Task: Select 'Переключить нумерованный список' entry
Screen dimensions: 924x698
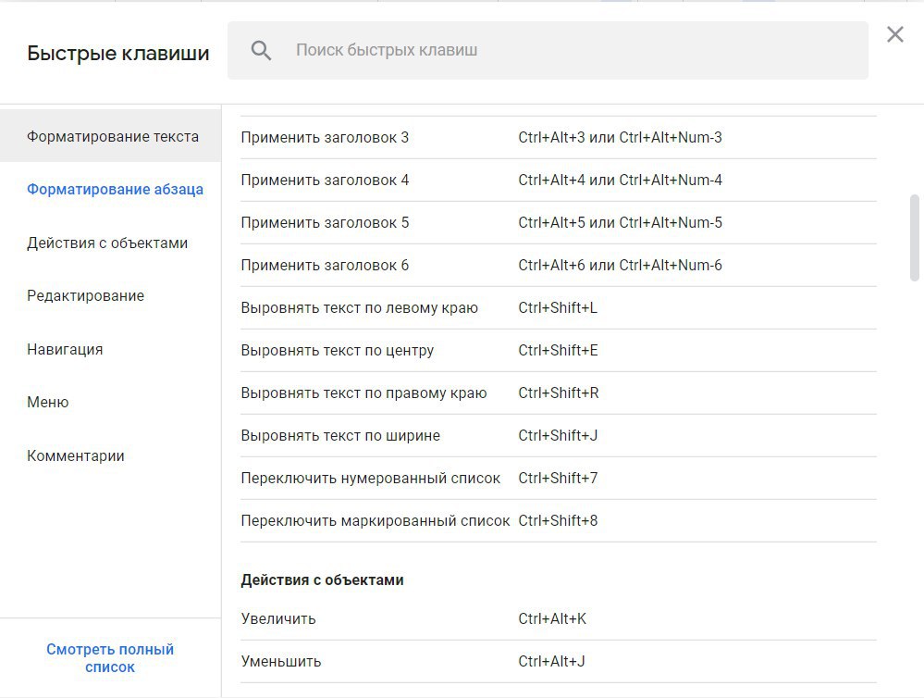Action: coord(371,479)
